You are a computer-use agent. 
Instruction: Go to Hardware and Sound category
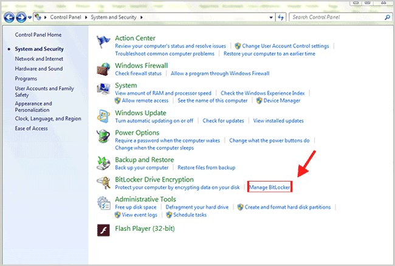coord(39,69)
